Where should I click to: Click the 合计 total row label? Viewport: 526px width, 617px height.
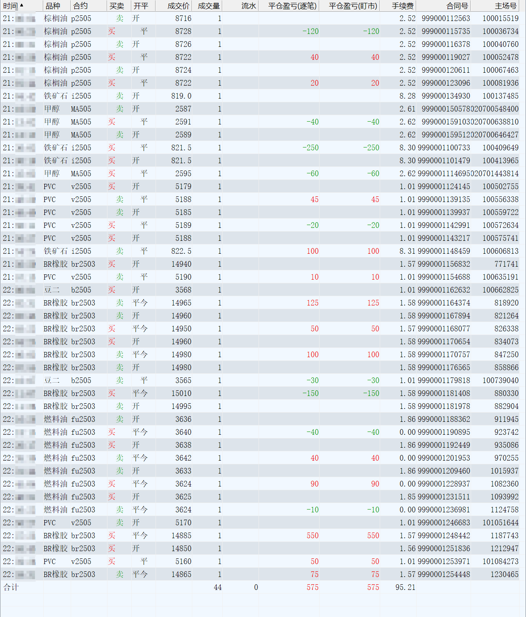(x=11, y=587)
